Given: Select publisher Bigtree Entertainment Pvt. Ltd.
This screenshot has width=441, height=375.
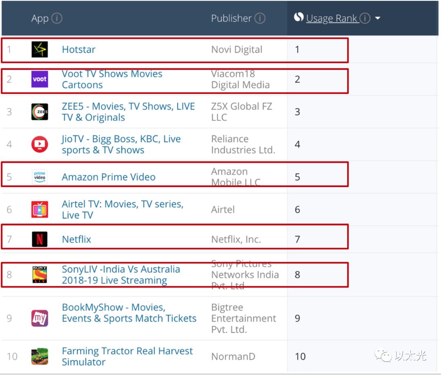Looking at the screenshot, I should (x=243, y=319).
